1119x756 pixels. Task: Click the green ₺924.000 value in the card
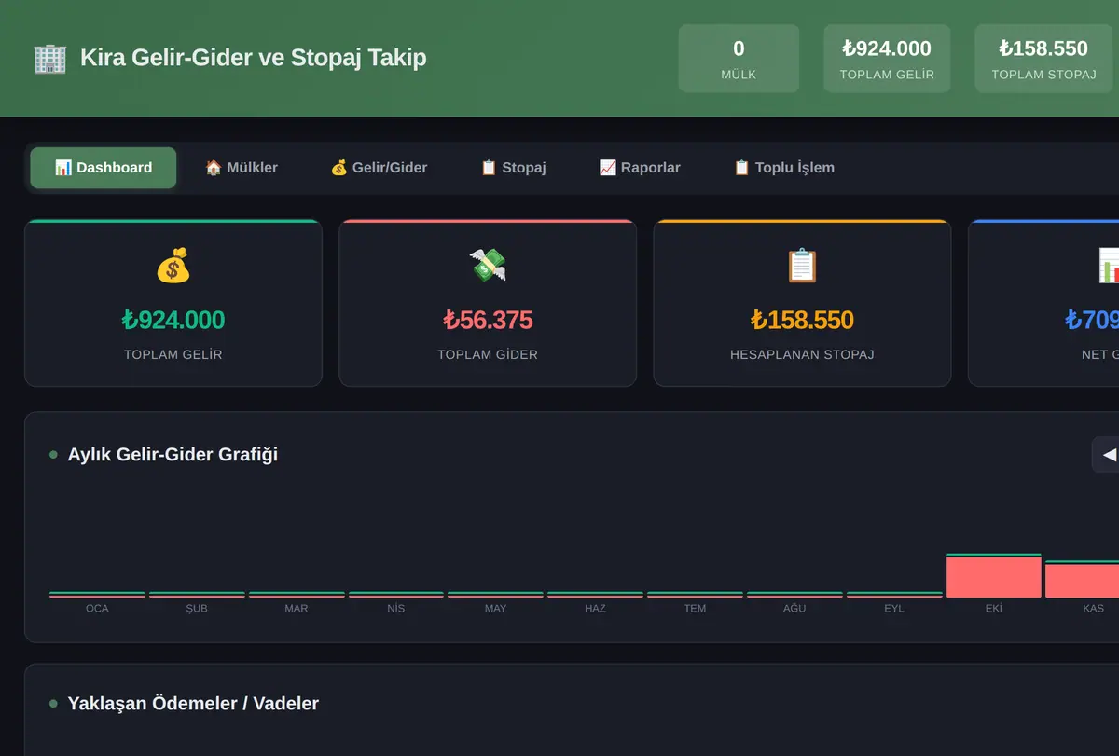point(173,320)
